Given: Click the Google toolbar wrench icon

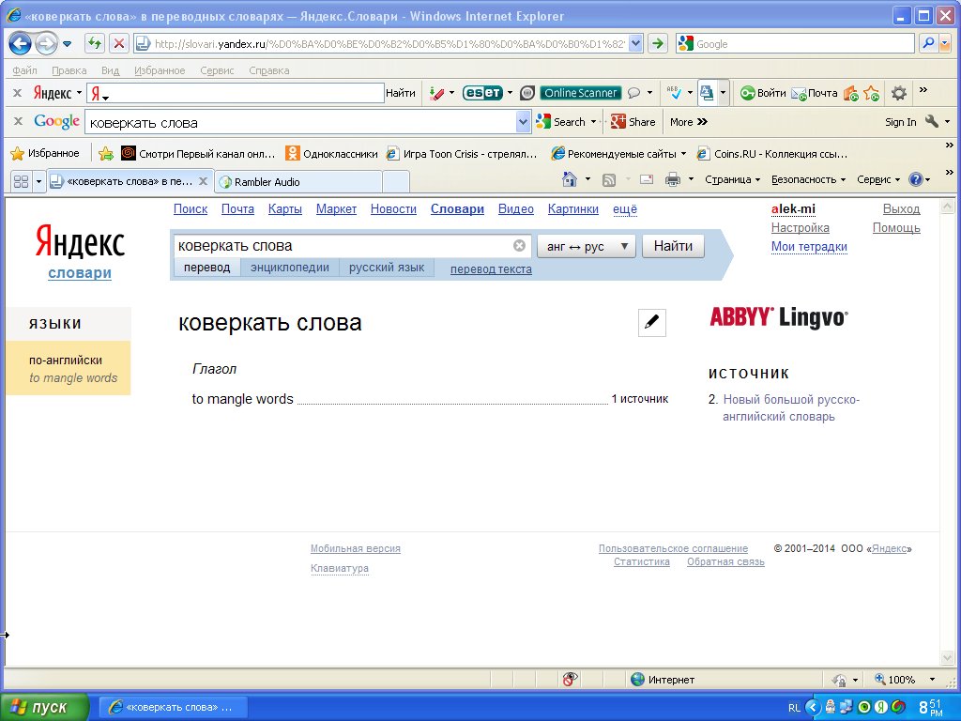Looking at the screenshot, I should coord(932,121).
